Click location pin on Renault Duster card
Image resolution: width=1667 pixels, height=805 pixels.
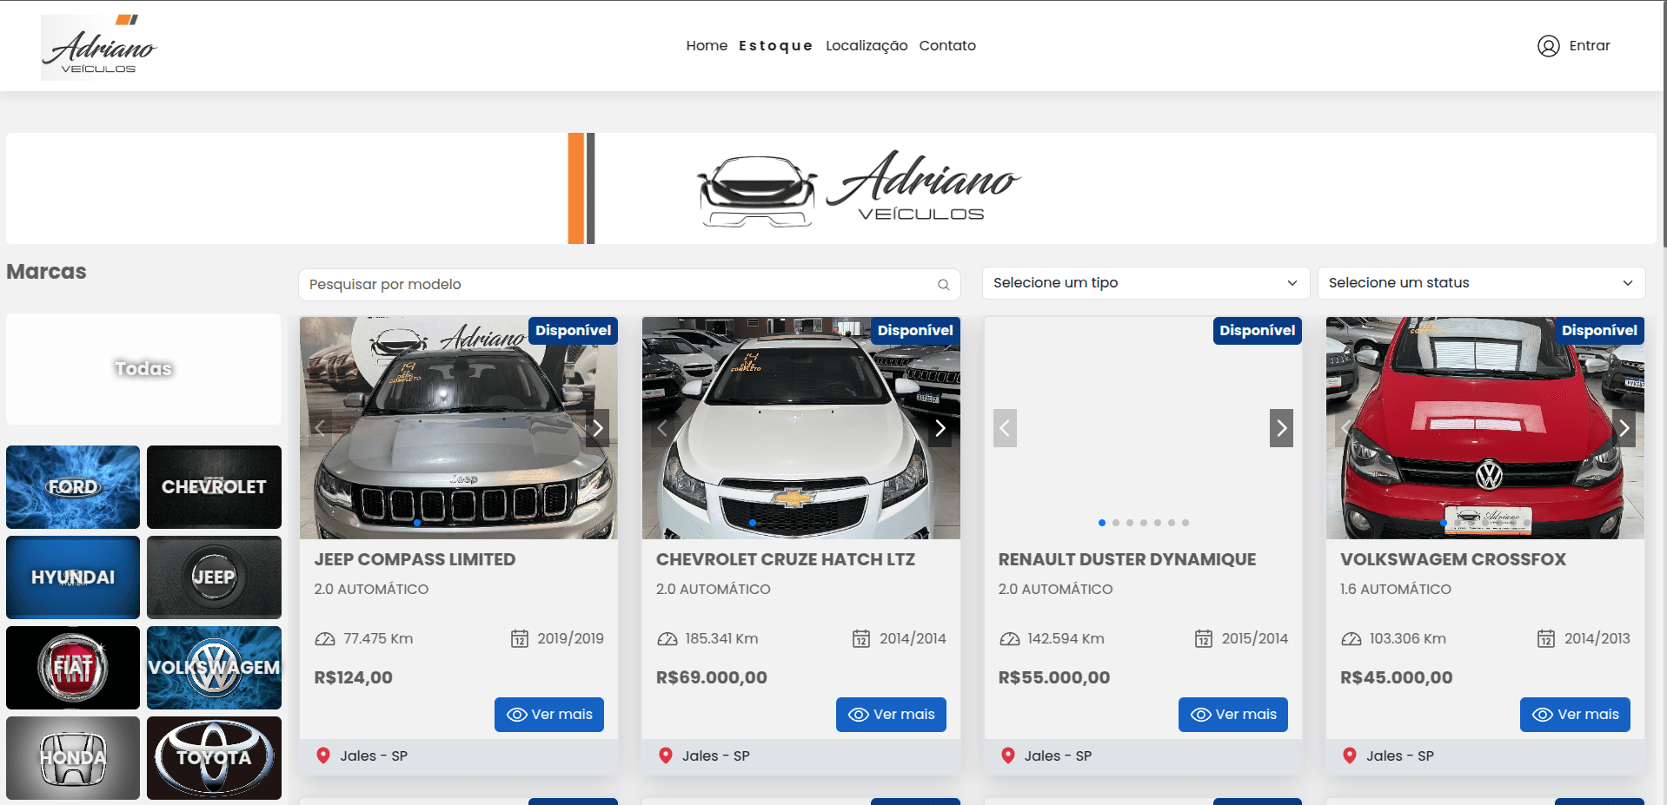click(x=1008, y=756)
